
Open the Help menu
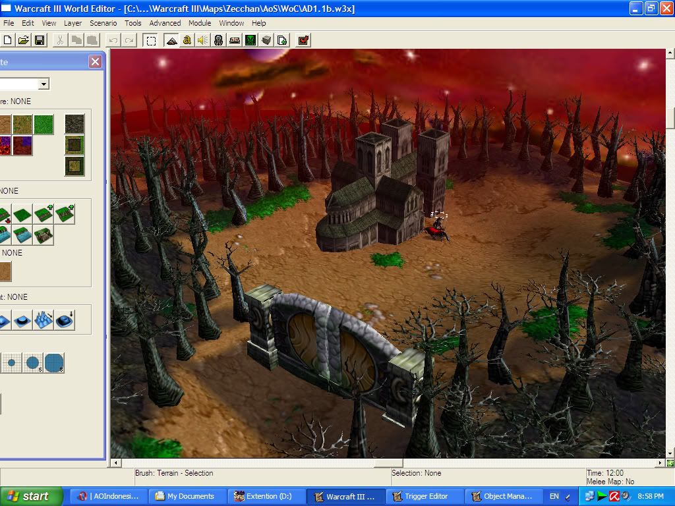pos(258,23)
